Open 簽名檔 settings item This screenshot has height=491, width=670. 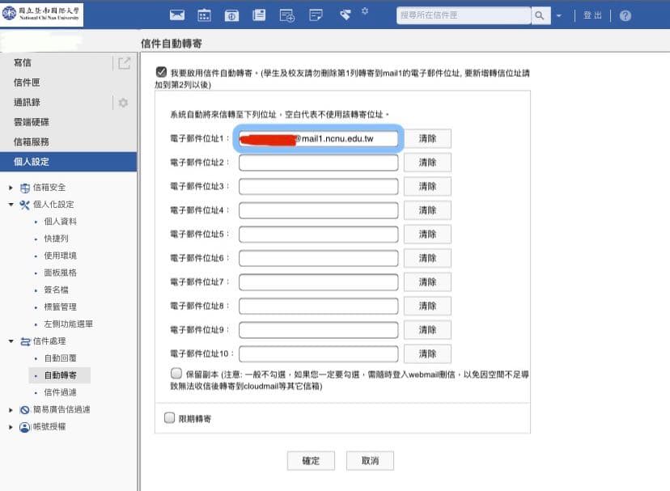[x=56, y=290]
